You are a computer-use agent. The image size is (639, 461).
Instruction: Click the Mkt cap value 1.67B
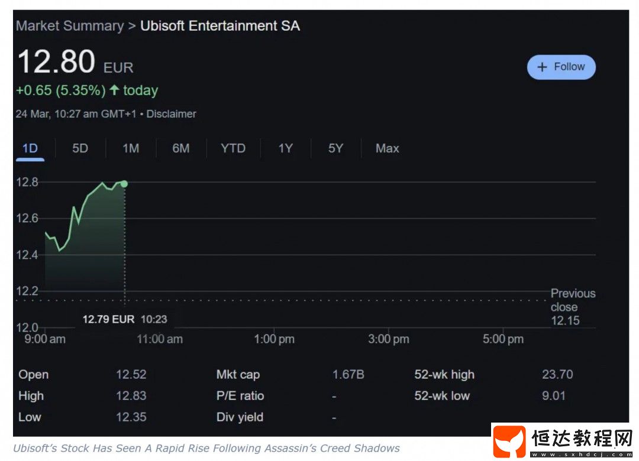click(348, 375)
